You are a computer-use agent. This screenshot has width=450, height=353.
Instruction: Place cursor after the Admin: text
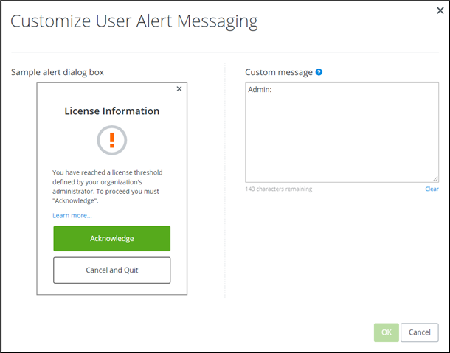click(x=274, y=91)
